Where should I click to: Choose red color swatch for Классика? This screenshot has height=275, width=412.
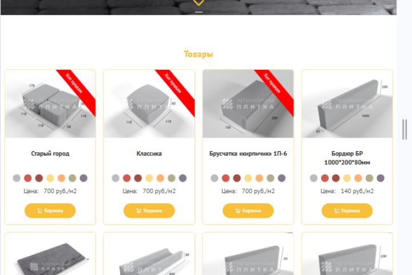coord(126,178)
